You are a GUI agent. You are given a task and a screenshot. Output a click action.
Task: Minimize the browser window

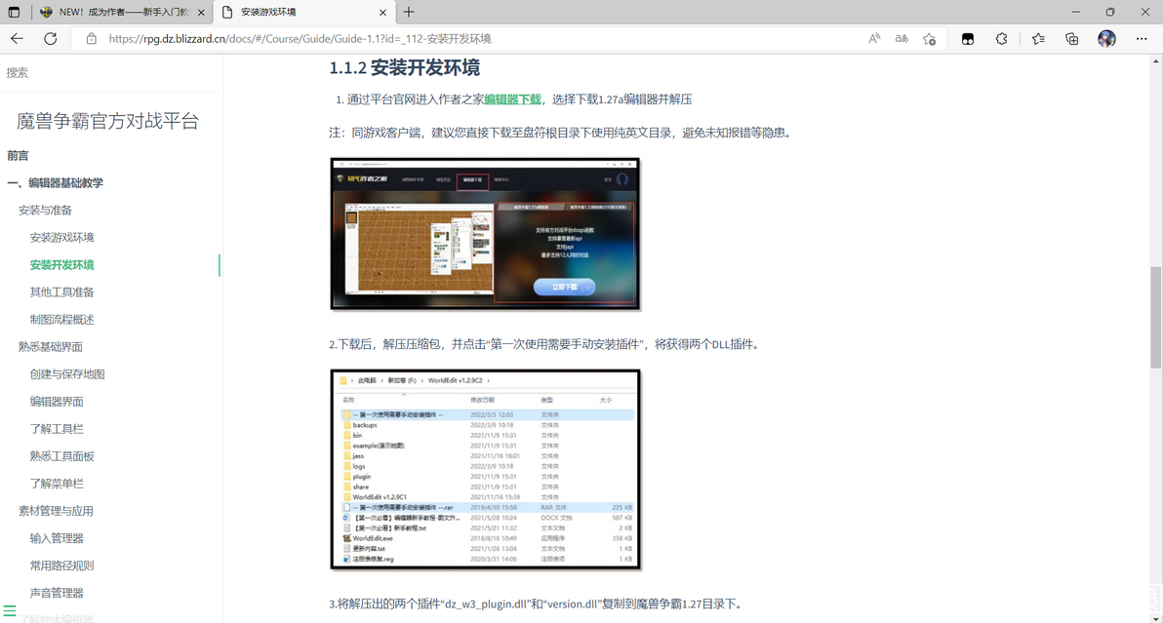pyautogui.click(x=1075, y=12)
